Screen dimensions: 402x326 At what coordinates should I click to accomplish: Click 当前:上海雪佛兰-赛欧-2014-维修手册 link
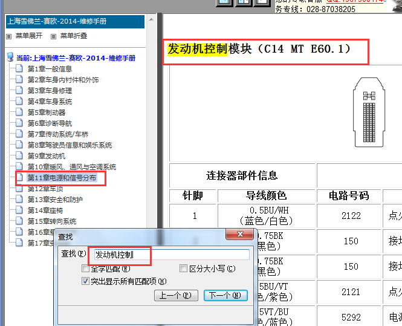76,58
